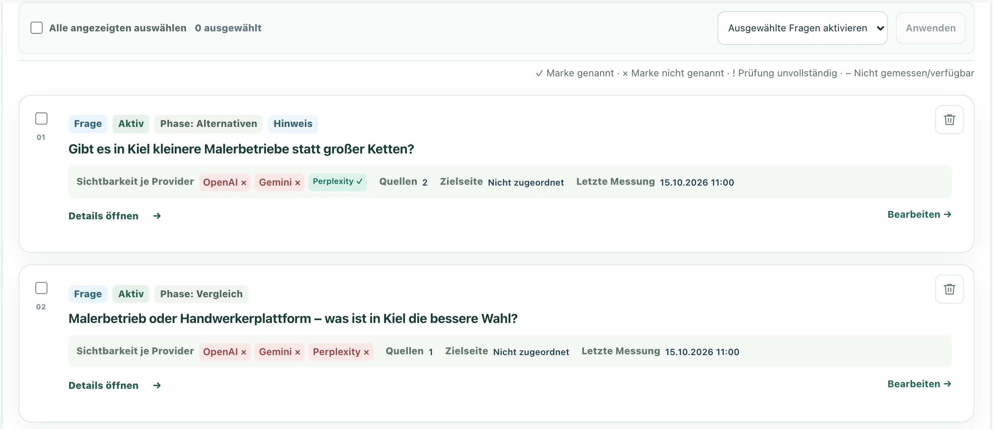Click Perplexity × badge in question 02

coord(341,352)
